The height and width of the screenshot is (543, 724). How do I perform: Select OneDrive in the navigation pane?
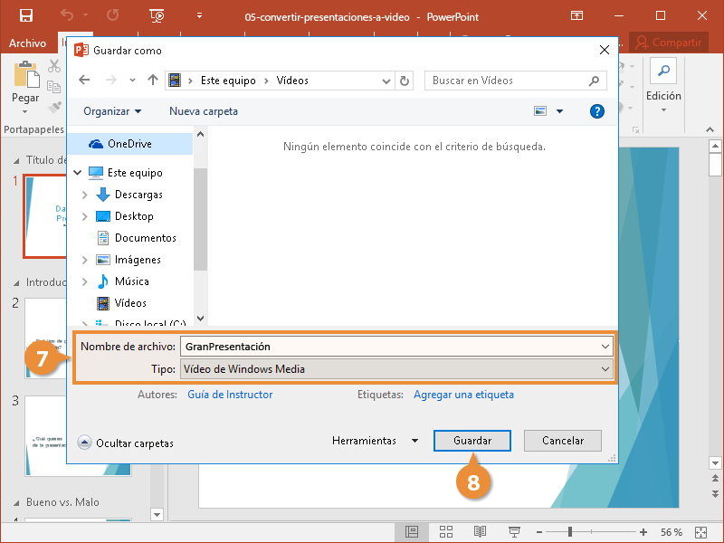point(129,144)
